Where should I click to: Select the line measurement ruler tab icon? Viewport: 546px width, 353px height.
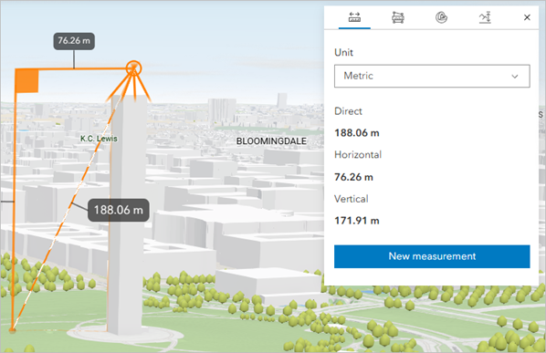tap(354, 17)
